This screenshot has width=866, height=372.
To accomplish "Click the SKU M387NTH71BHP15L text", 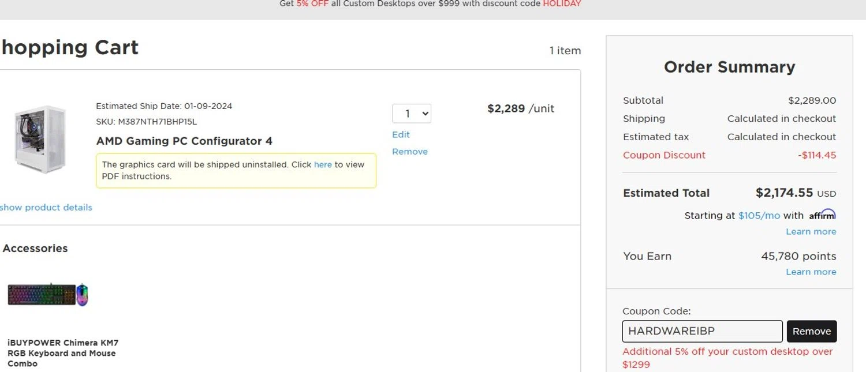I will click(147, 122).
